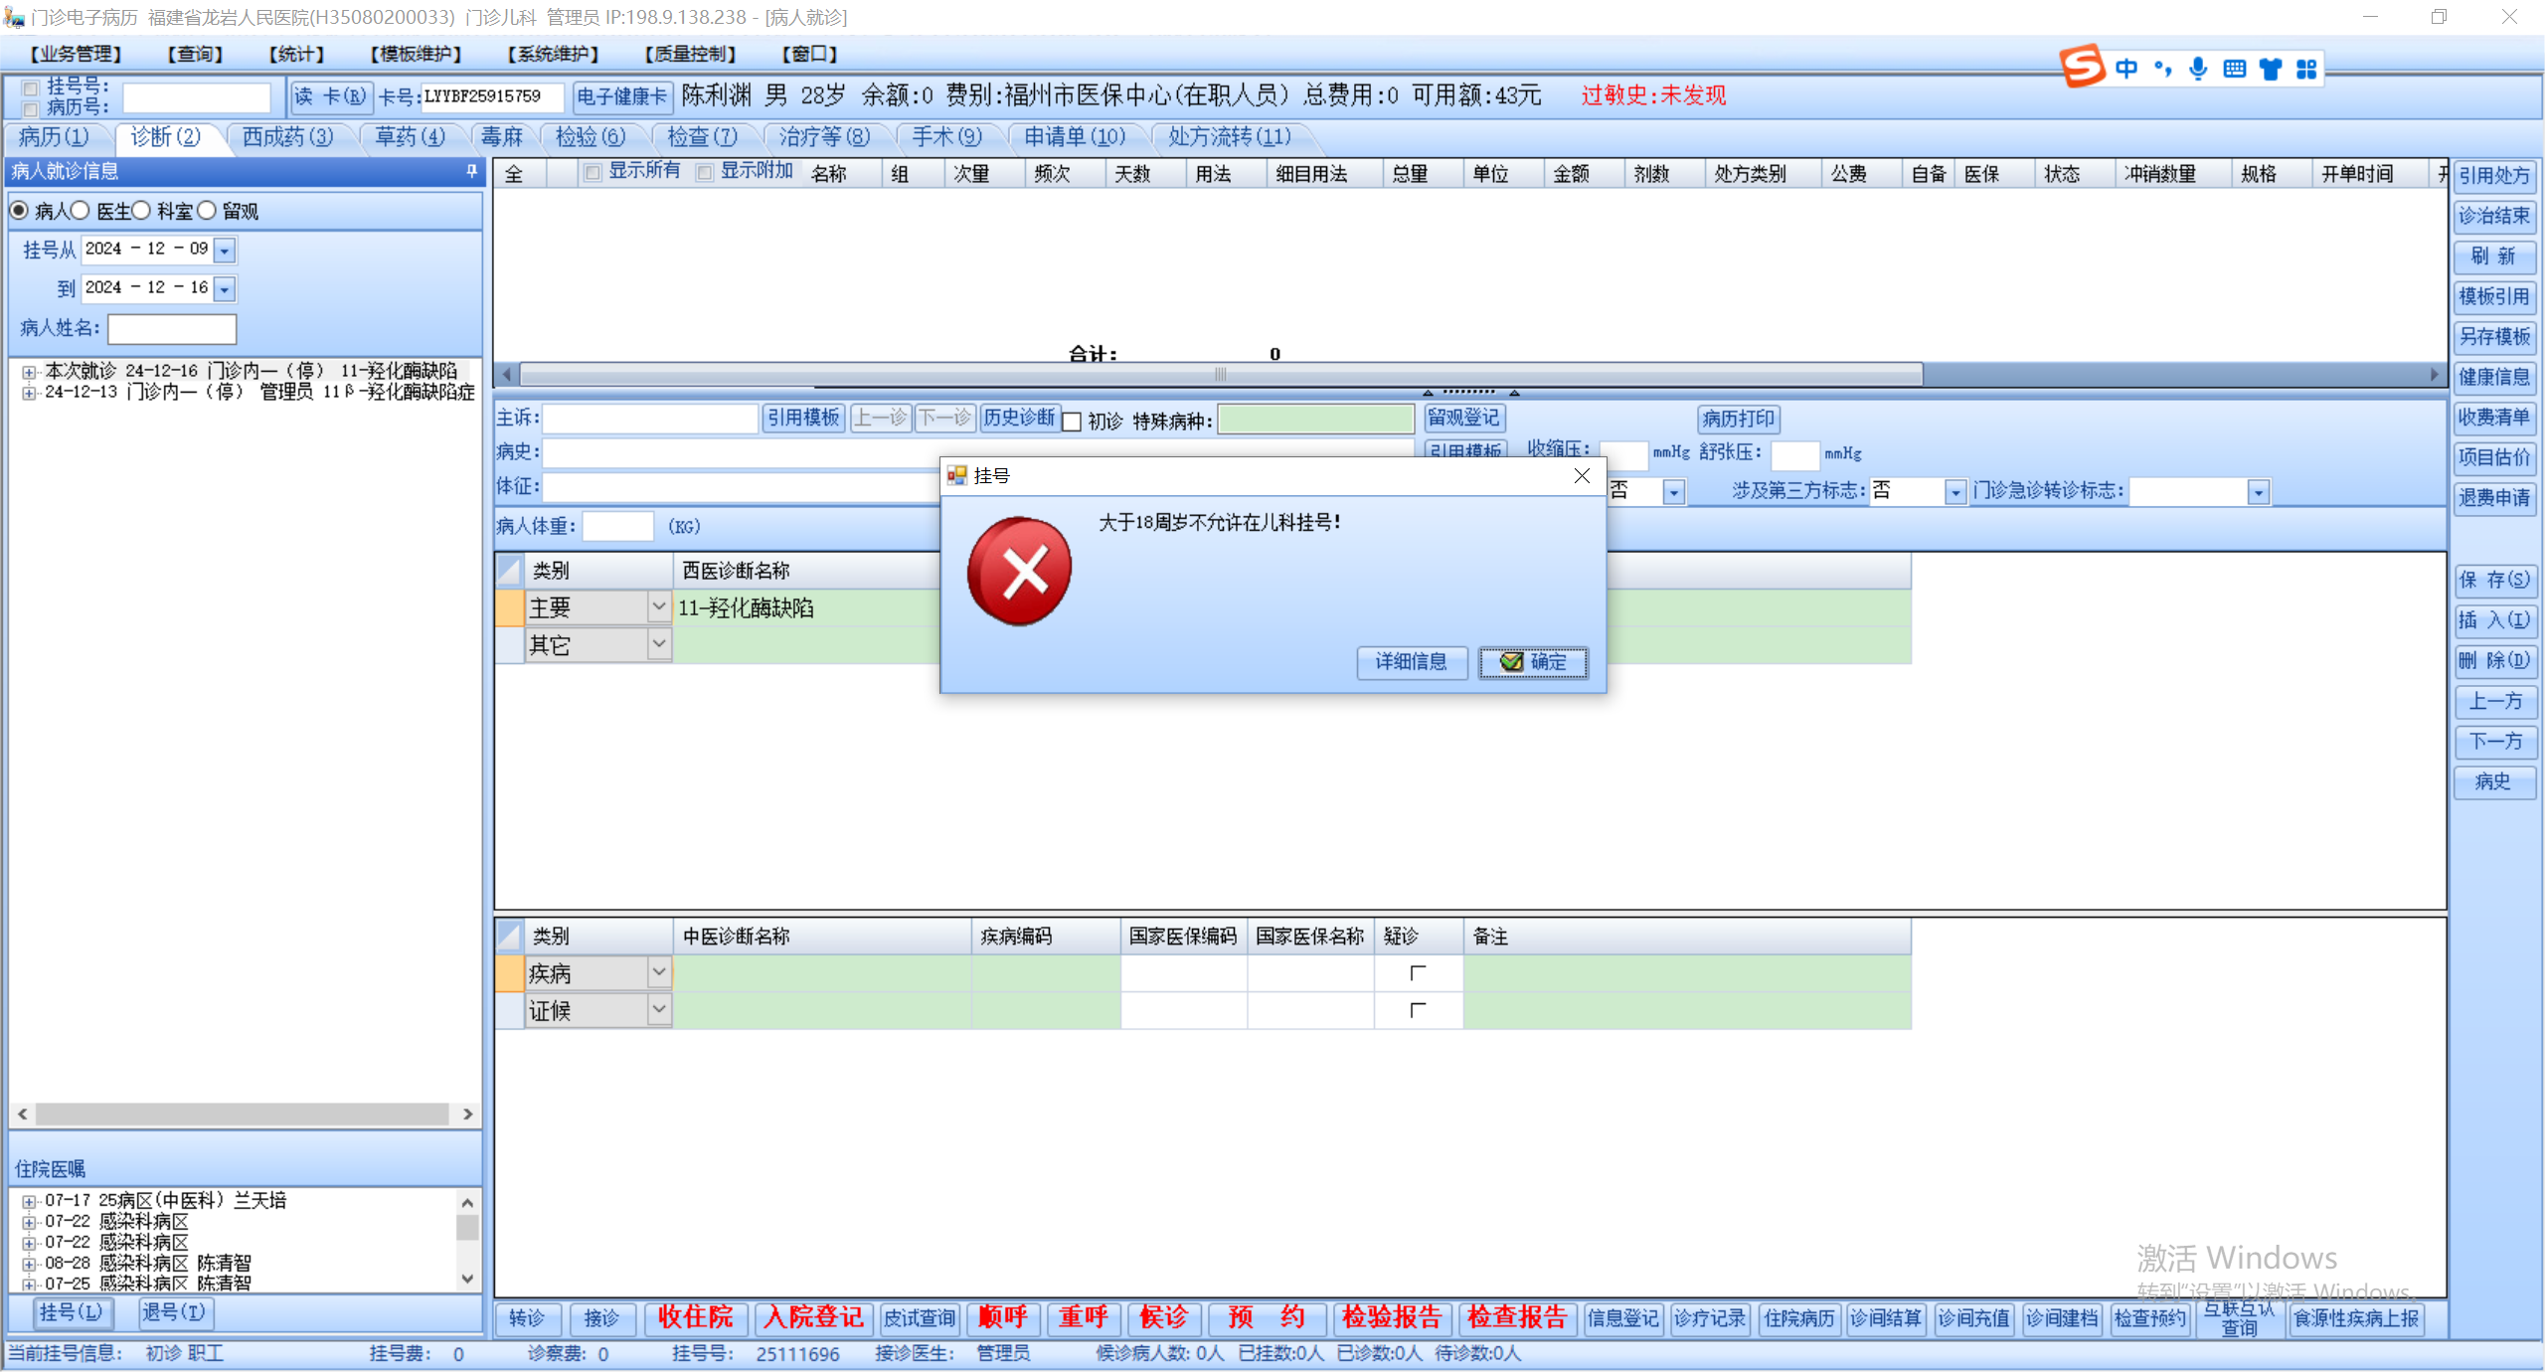This screenshot has width=2546, height=1372.
Task: Enable the 显示所有 checkbox
Action: 593,173
